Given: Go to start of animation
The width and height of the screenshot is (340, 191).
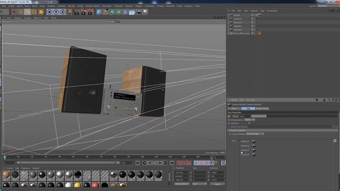Looking at the screenshot, I should click(x=138, y=163).
